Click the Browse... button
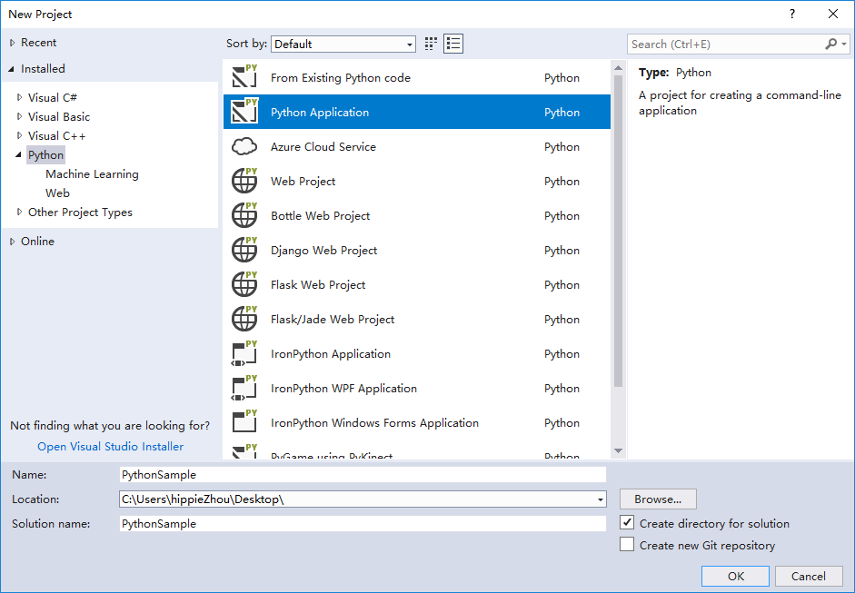Image resolution: width=855 pixels, height=593 pixels. click(658, 499)
